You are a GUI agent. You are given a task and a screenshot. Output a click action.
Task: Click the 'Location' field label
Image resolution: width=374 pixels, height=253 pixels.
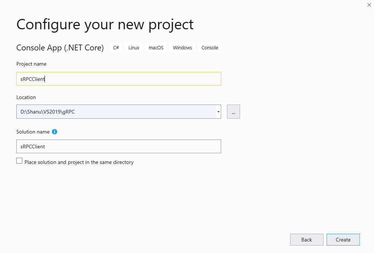[x=26, y=97]
